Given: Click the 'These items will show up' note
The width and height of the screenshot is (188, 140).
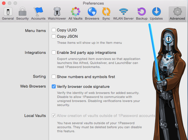Looking at the screenshot, I should click(90, 43).
